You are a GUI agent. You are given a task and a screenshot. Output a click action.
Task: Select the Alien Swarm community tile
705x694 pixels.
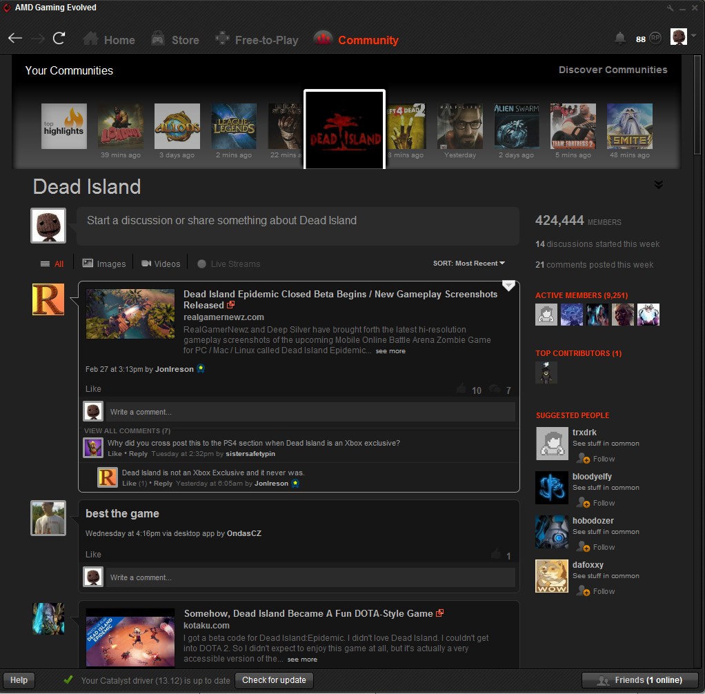coord(516,126)
